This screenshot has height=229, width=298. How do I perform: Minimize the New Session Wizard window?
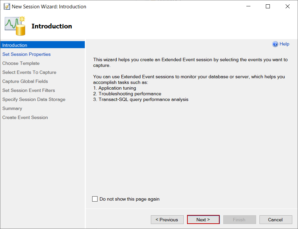pos(248,6)
